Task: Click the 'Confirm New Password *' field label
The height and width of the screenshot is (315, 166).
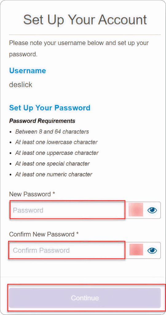Action: (44, 234)
